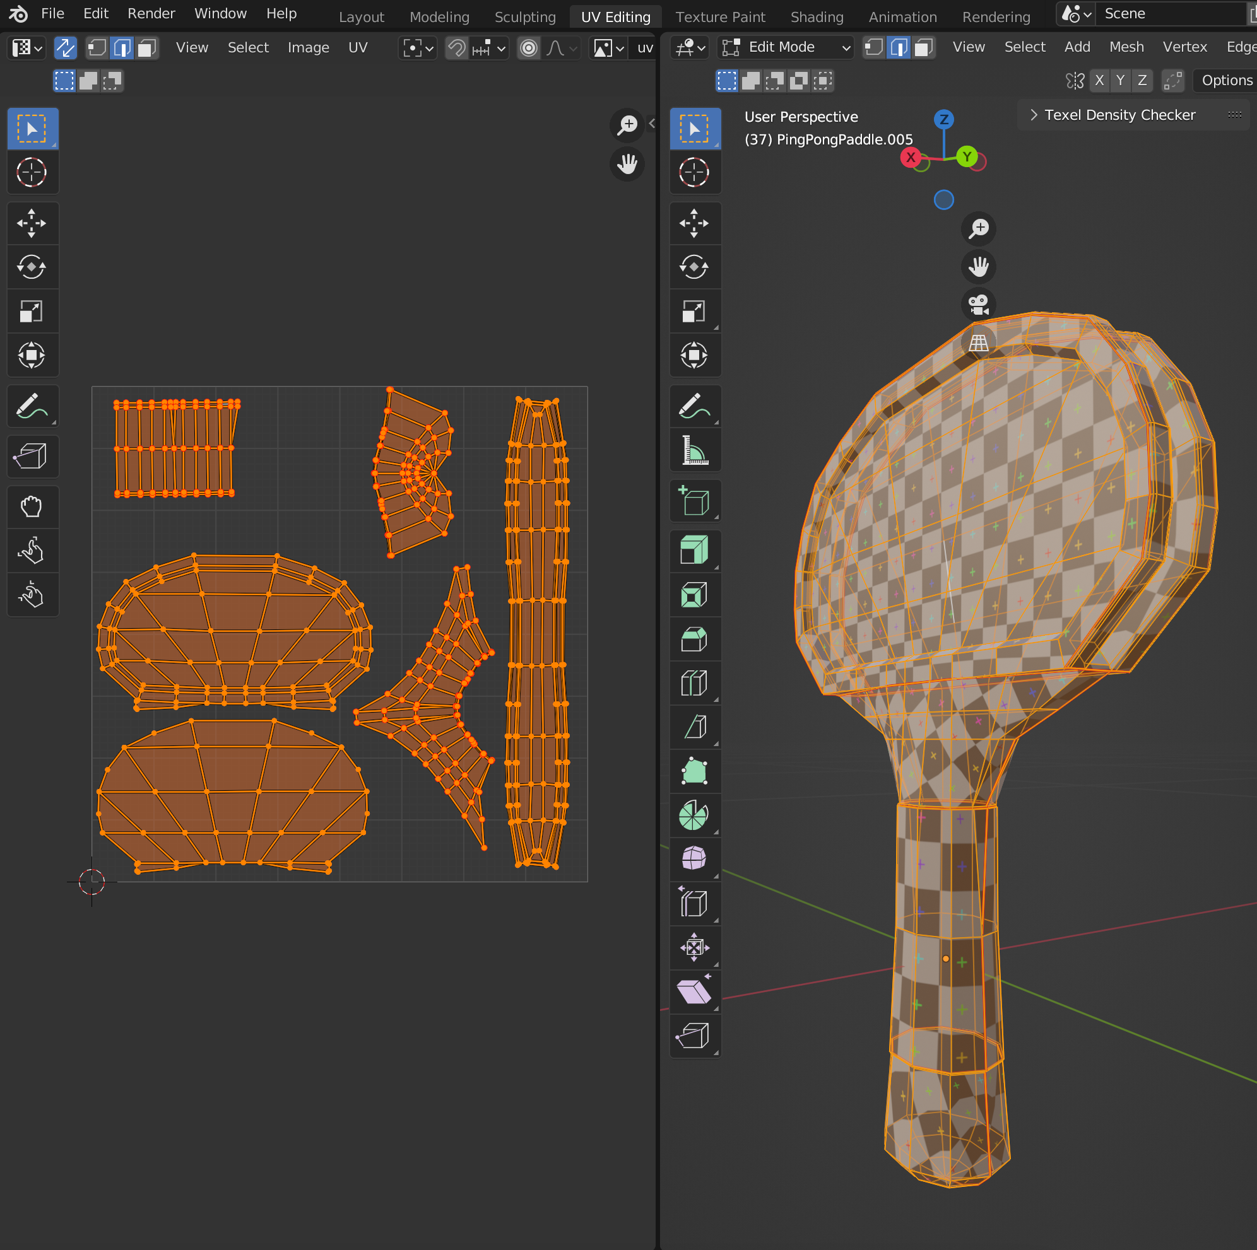Click the Cursor tool icon in UV editor
The image size is (1257, 1250).
click(x=31, y=172)
